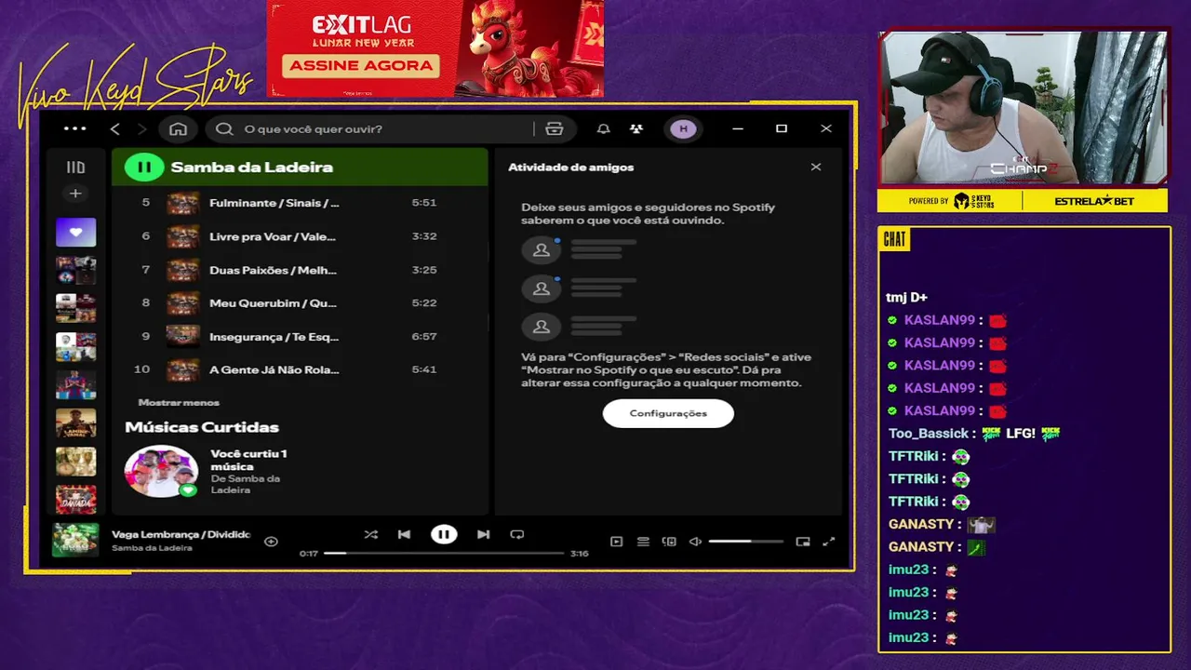Screen dimensions: 1191x670
Task: Select track 9 'Insegurança / Te Esq...'
Action: 300,336
